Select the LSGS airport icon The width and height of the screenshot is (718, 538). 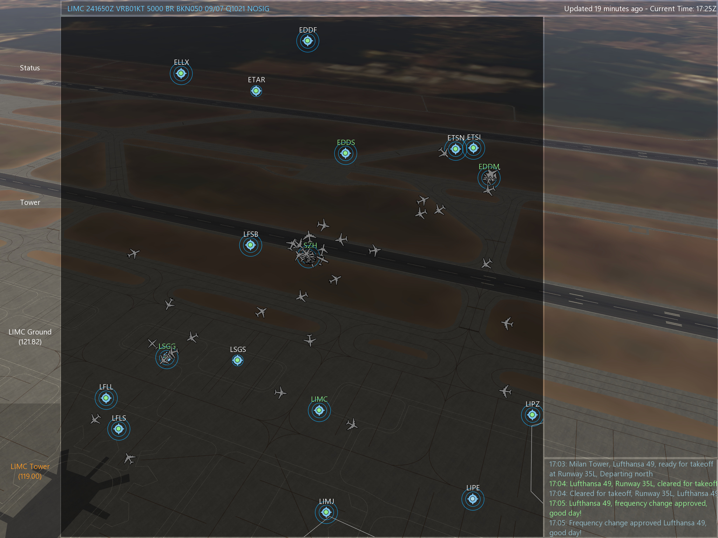pyautogui.click(x=237, y=360)
